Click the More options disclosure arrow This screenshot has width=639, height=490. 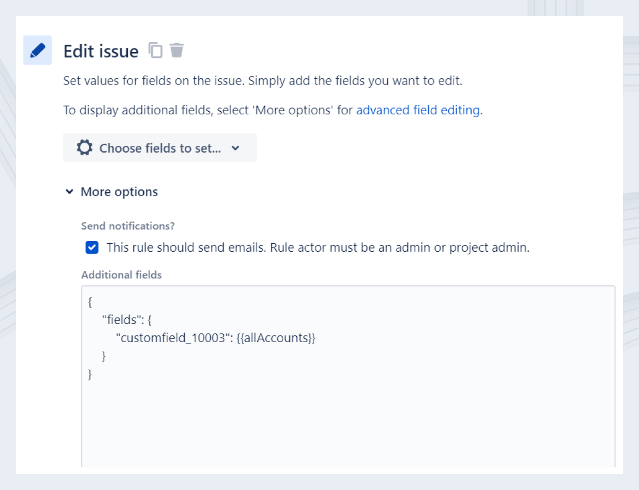[x=69, y=192]
